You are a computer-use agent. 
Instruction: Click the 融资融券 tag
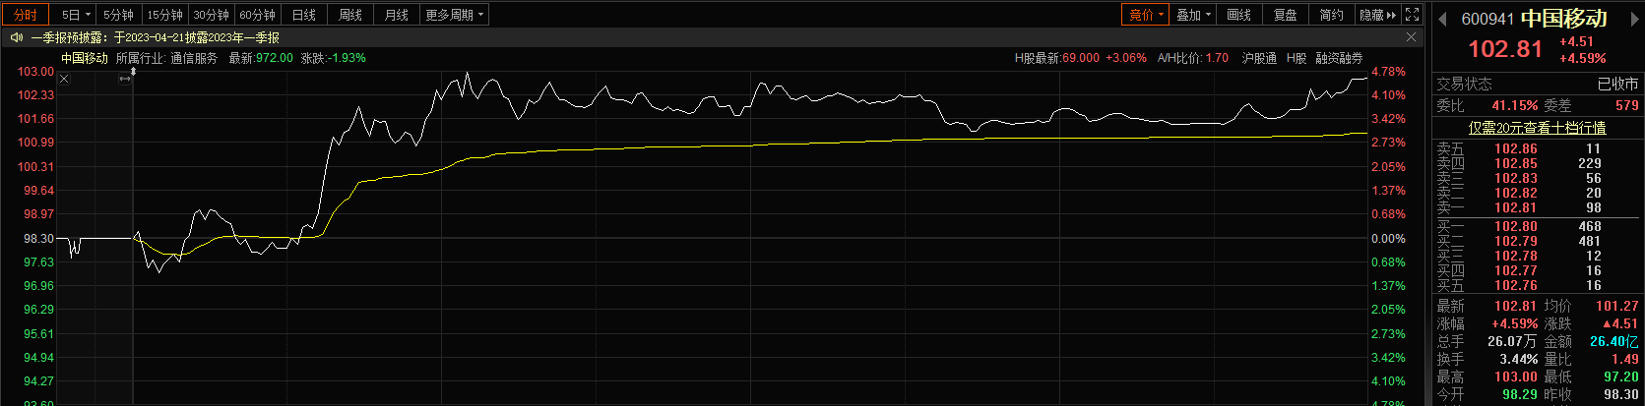[1339, 58]
